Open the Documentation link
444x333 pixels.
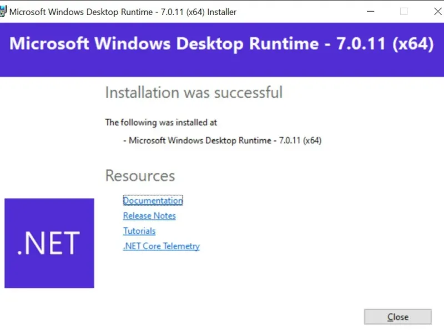[153, 200]
